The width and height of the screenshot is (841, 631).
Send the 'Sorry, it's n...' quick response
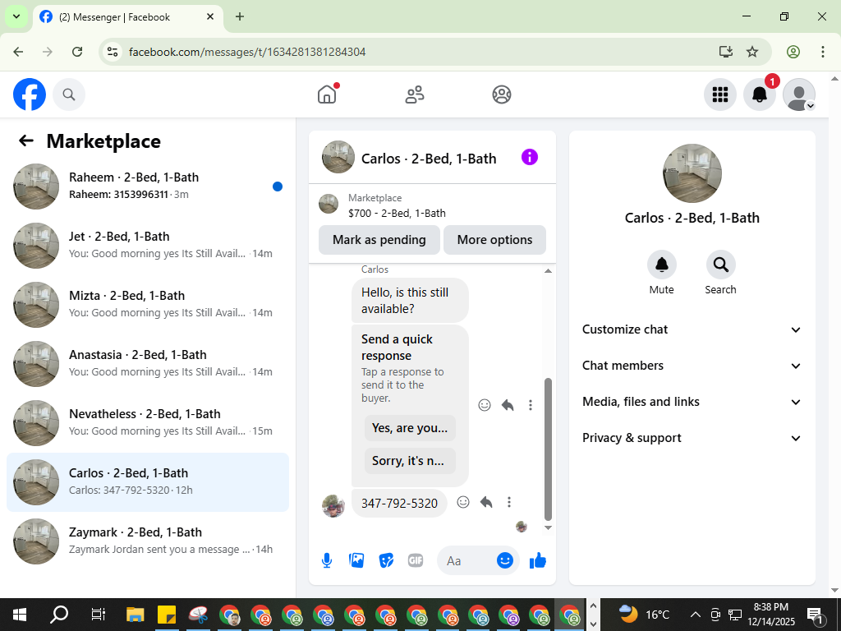pyautogui.click(x=410, y=461)
